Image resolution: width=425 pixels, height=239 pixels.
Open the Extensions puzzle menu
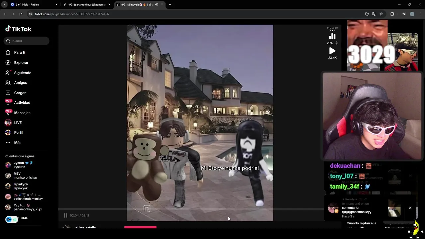point(392,14)
